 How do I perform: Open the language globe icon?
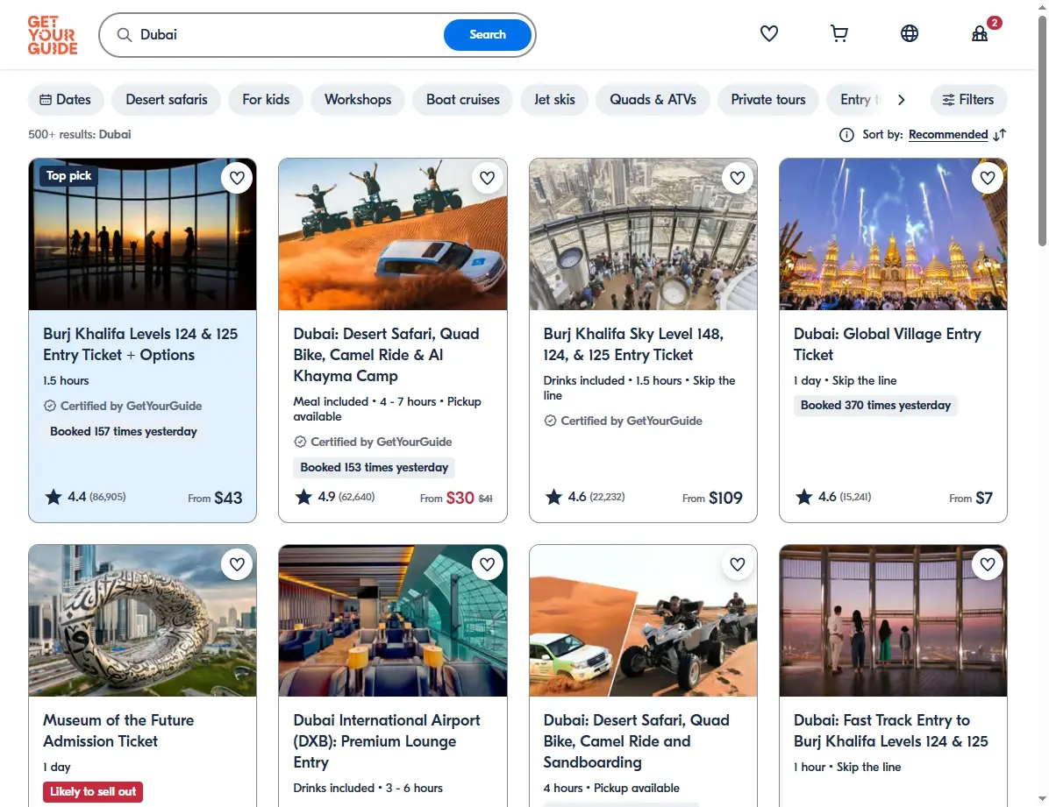point(910,33)
